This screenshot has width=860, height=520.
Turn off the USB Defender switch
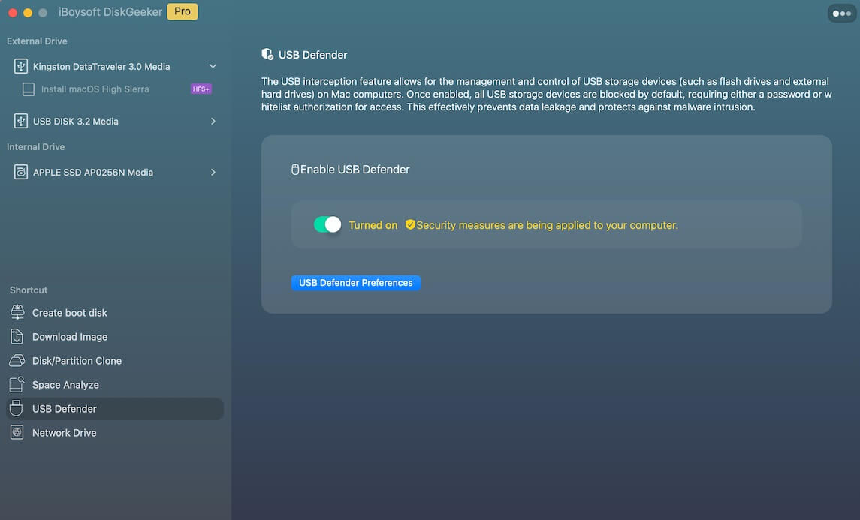click(x=327, y=224)
